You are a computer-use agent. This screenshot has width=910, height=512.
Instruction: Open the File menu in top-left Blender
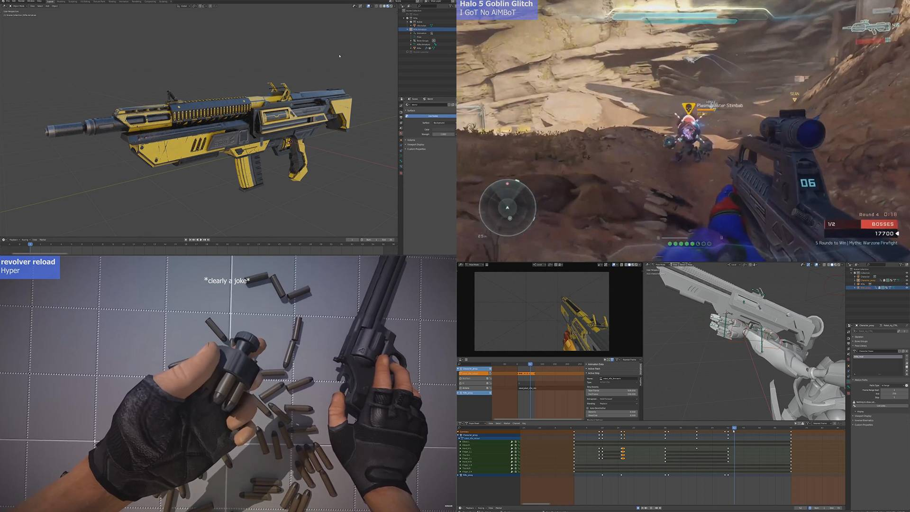click(x=8, y=1)
